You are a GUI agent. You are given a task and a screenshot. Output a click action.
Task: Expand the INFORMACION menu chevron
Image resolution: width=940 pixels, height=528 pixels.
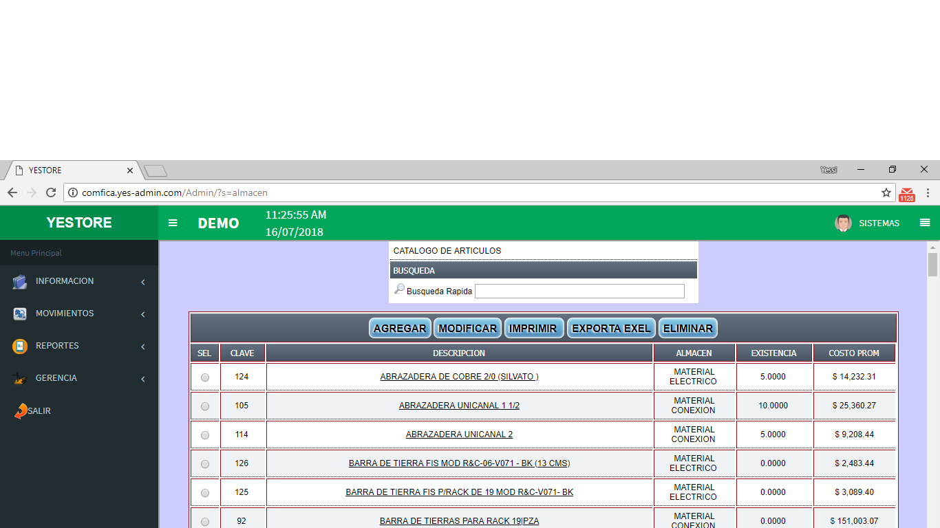pyautogui.click(x=143, y=282)
